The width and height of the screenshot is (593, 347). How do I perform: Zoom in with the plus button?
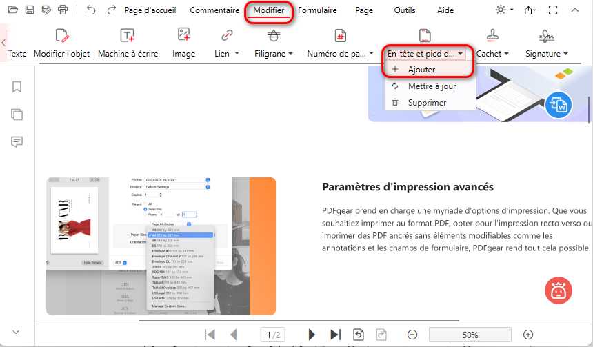pos(528,335)
